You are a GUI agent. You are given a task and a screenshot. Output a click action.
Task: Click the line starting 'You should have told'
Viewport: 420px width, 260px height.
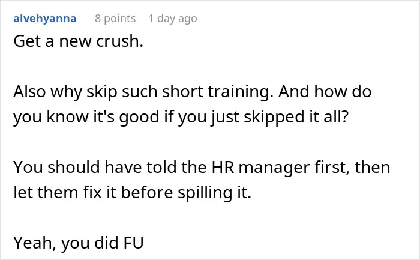tap(202, 168)
